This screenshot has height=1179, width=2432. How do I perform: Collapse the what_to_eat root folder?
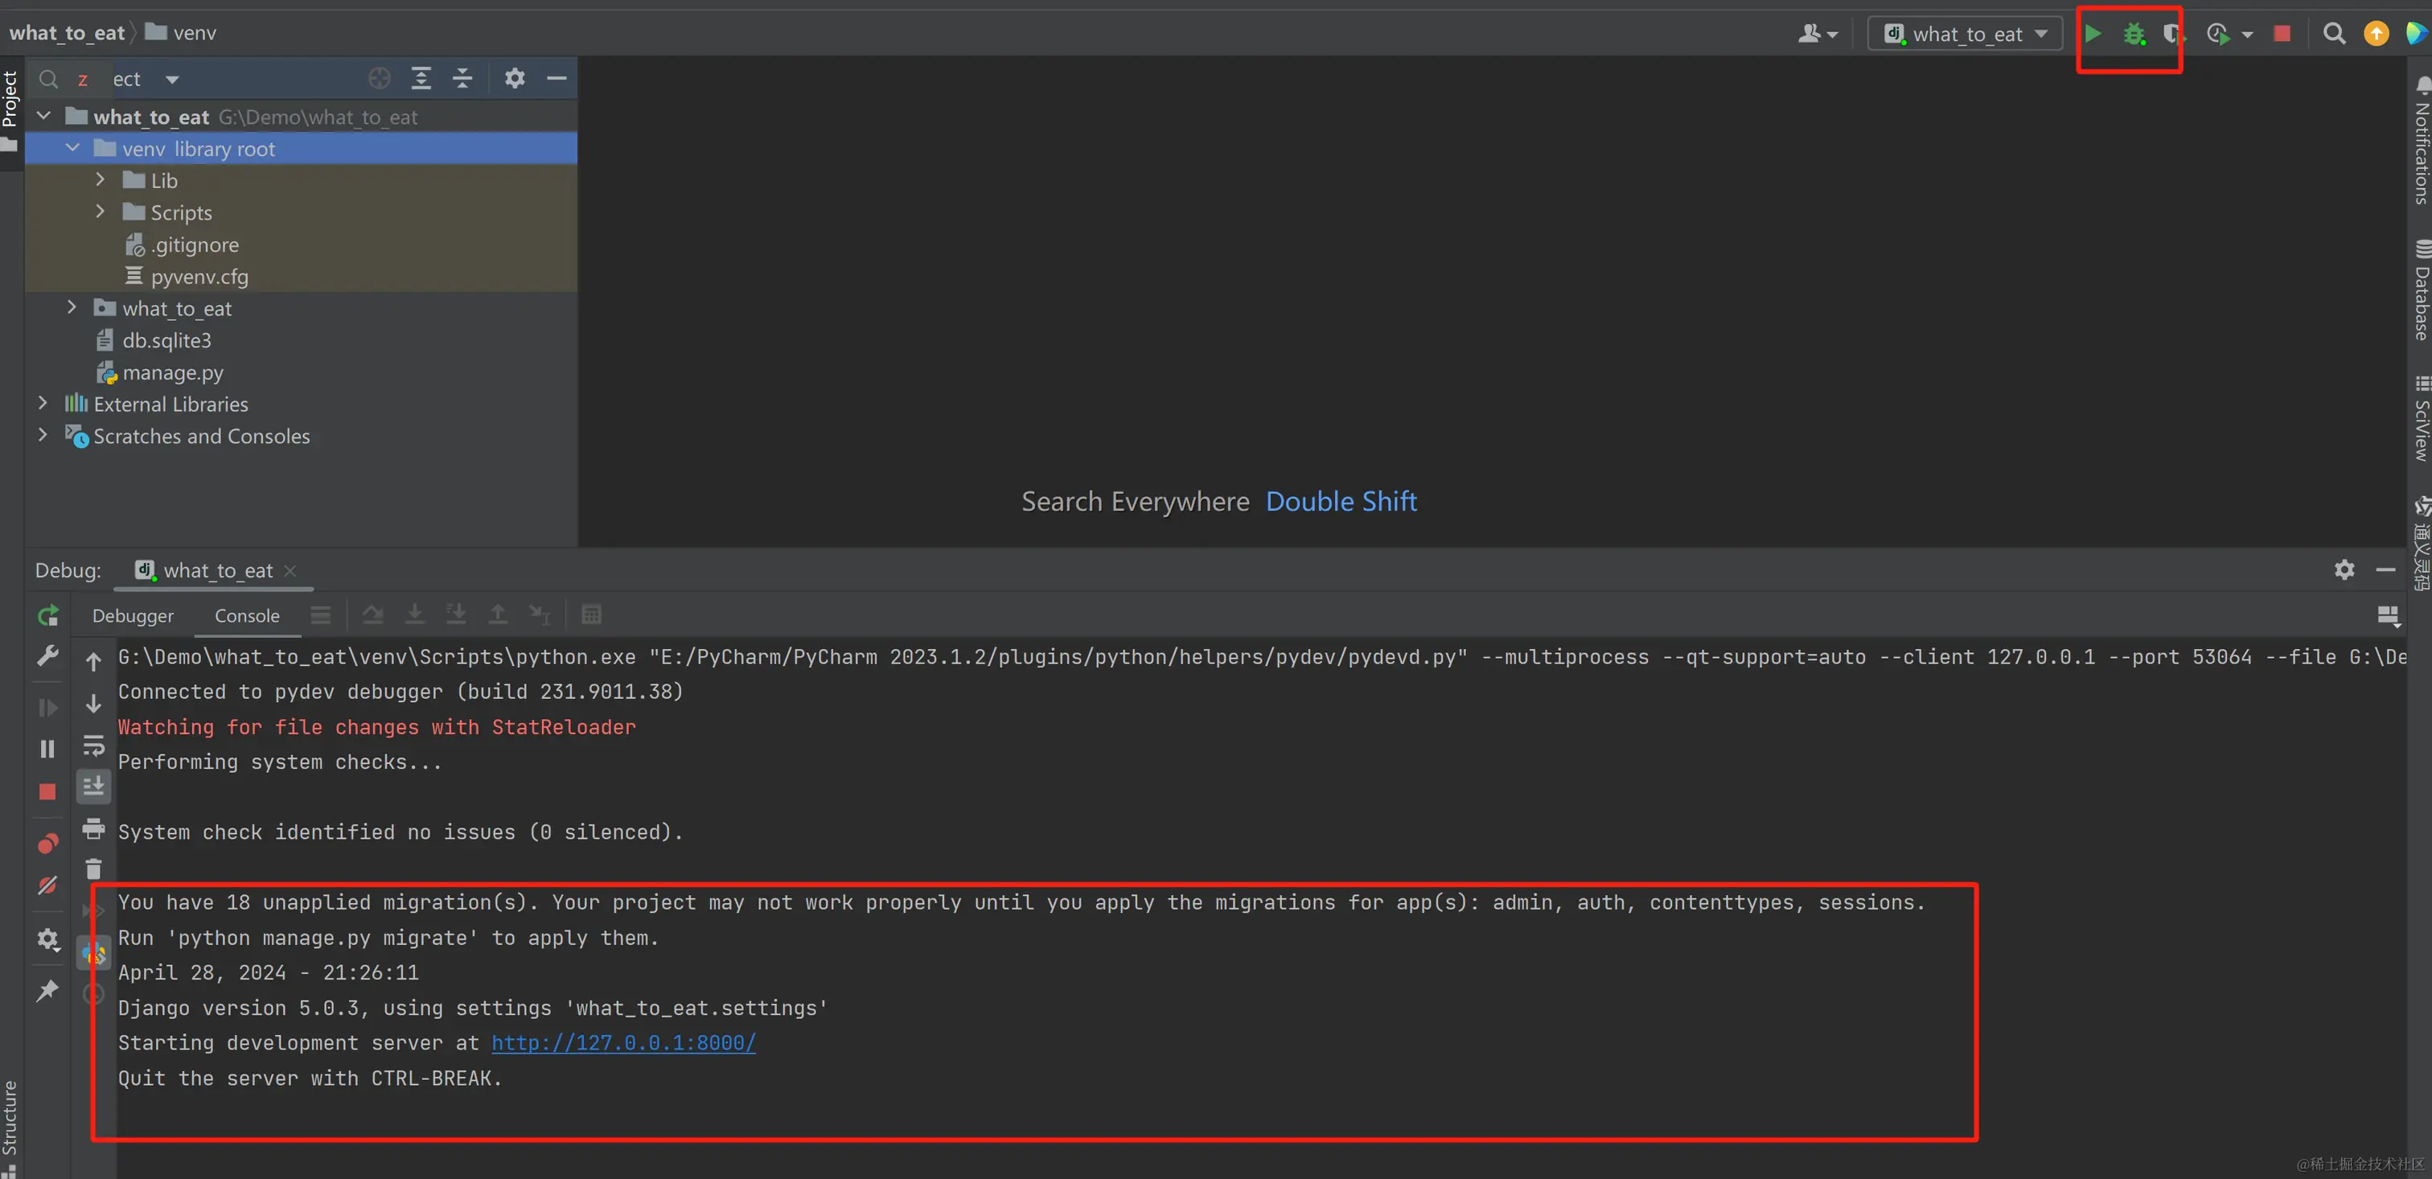(43, 116)
